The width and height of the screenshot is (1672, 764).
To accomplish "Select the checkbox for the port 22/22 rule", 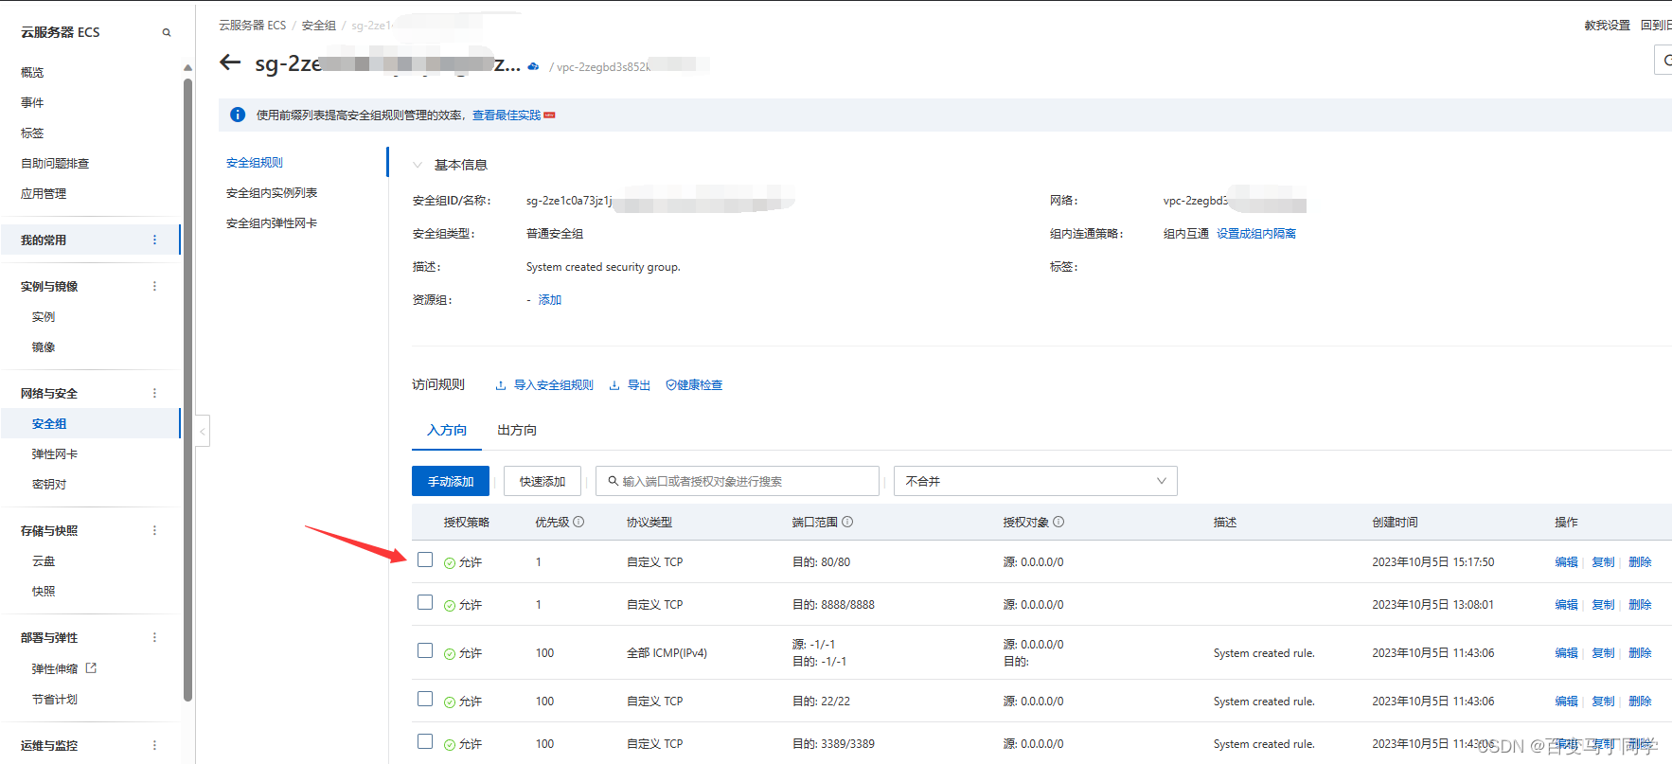I will pyautogui.click(x=425, y=699).
